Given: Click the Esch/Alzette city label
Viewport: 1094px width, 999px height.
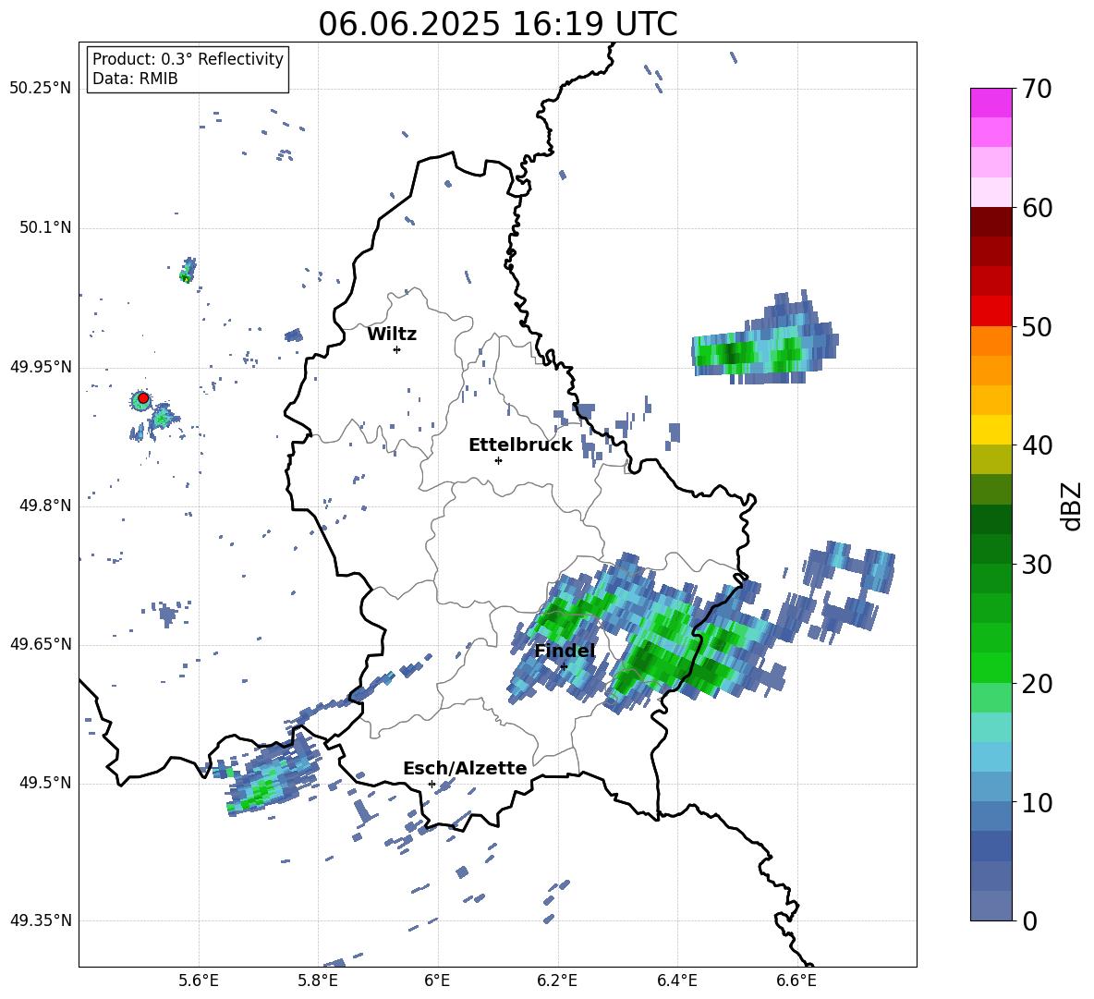Looking at the screenshot, I should pos(465,769).
